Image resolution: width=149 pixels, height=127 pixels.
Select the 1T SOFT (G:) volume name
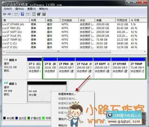(14, 32)
